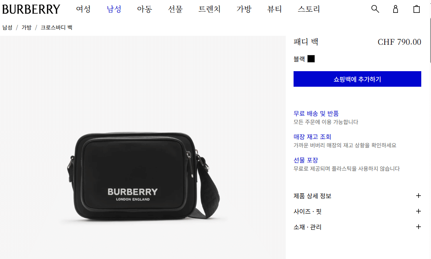Open the 남성 menu
Screen dimensions: 431x259
[x=114, y=9]
